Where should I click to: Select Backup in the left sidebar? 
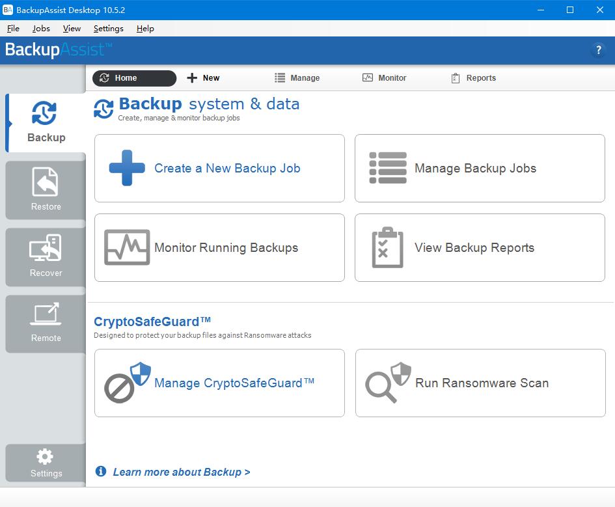pyautogui.click(x=46, y=123)
